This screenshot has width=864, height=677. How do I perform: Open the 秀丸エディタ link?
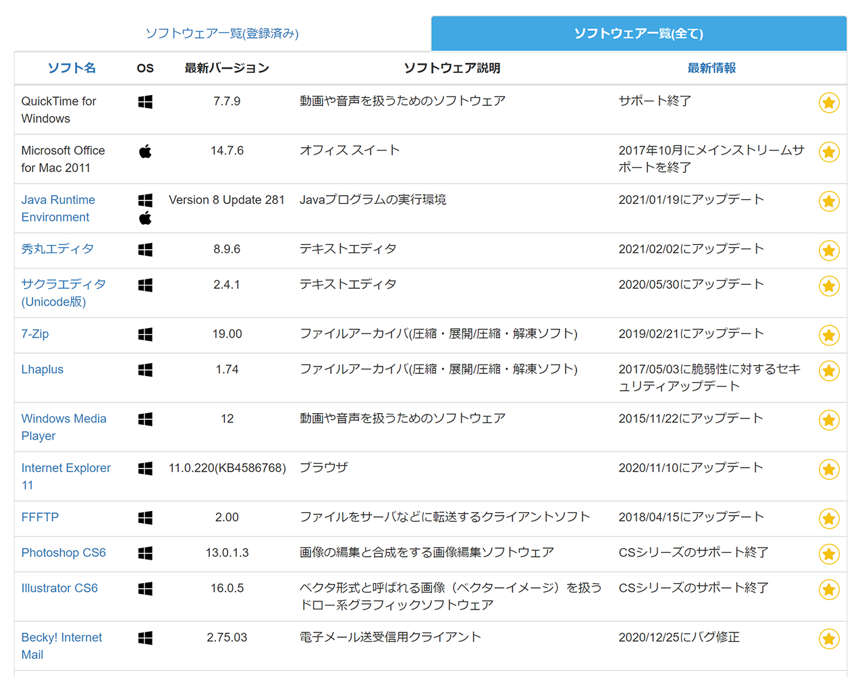(x=57, y=249)
